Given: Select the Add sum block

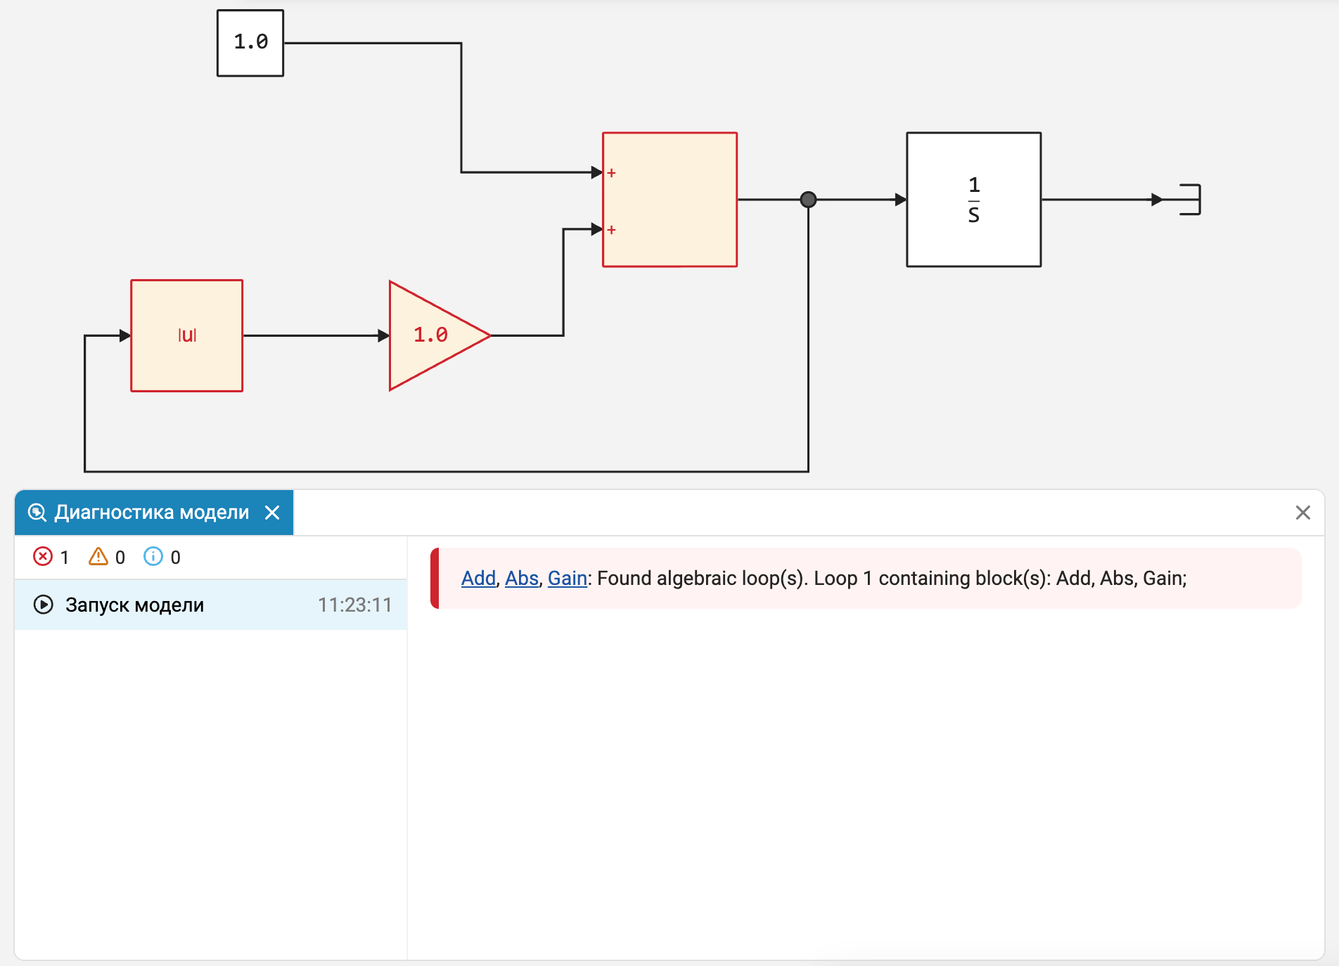Looking at the screenshot, I should tap(669, 200).
